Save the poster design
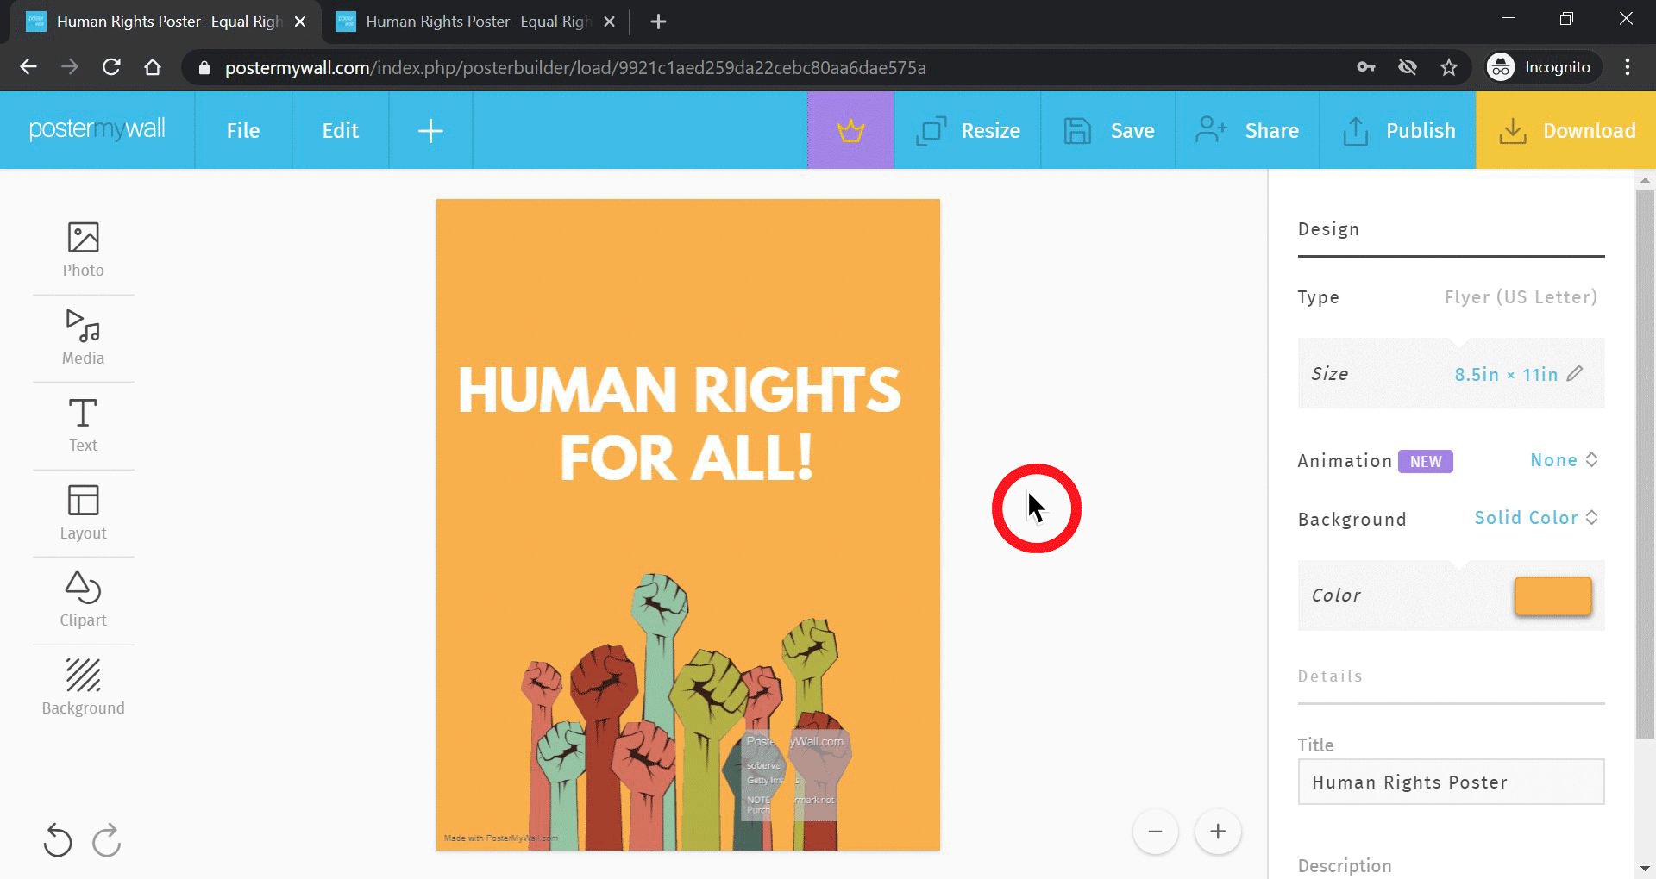Viewport: 1656px width, 879px height. click(1108, 130)
